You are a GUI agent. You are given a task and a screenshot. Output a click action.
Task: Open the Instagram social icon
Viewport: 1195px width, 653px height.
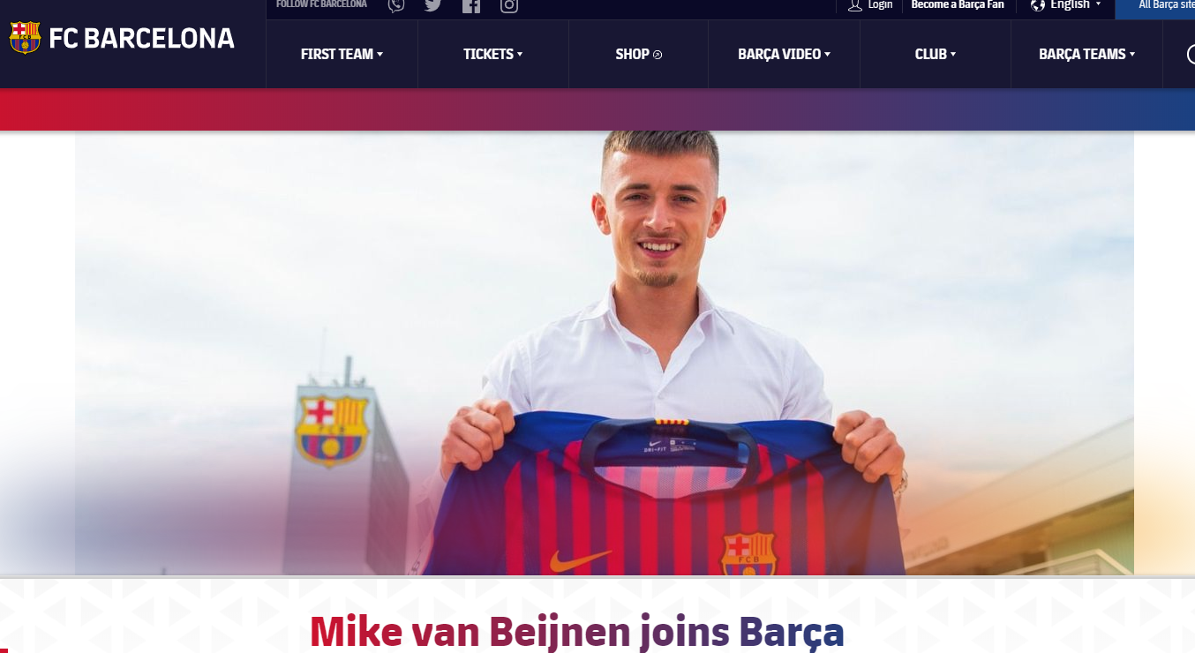pyautogui.click(x=509, y=5)
